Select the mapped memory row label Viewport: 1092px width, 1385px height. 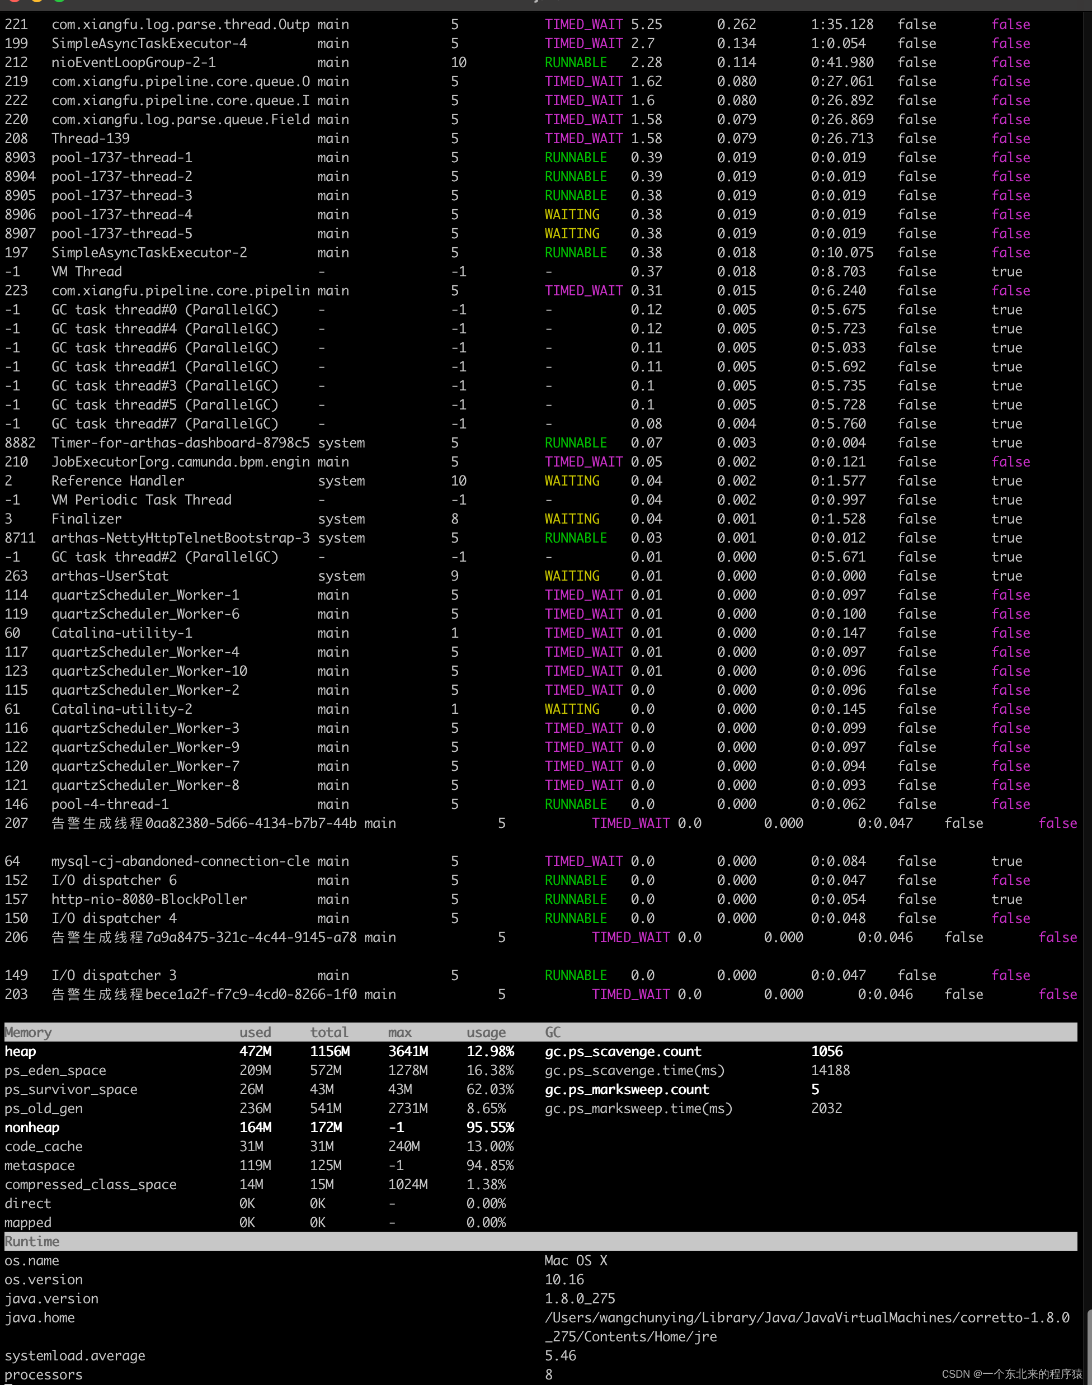28,1223
